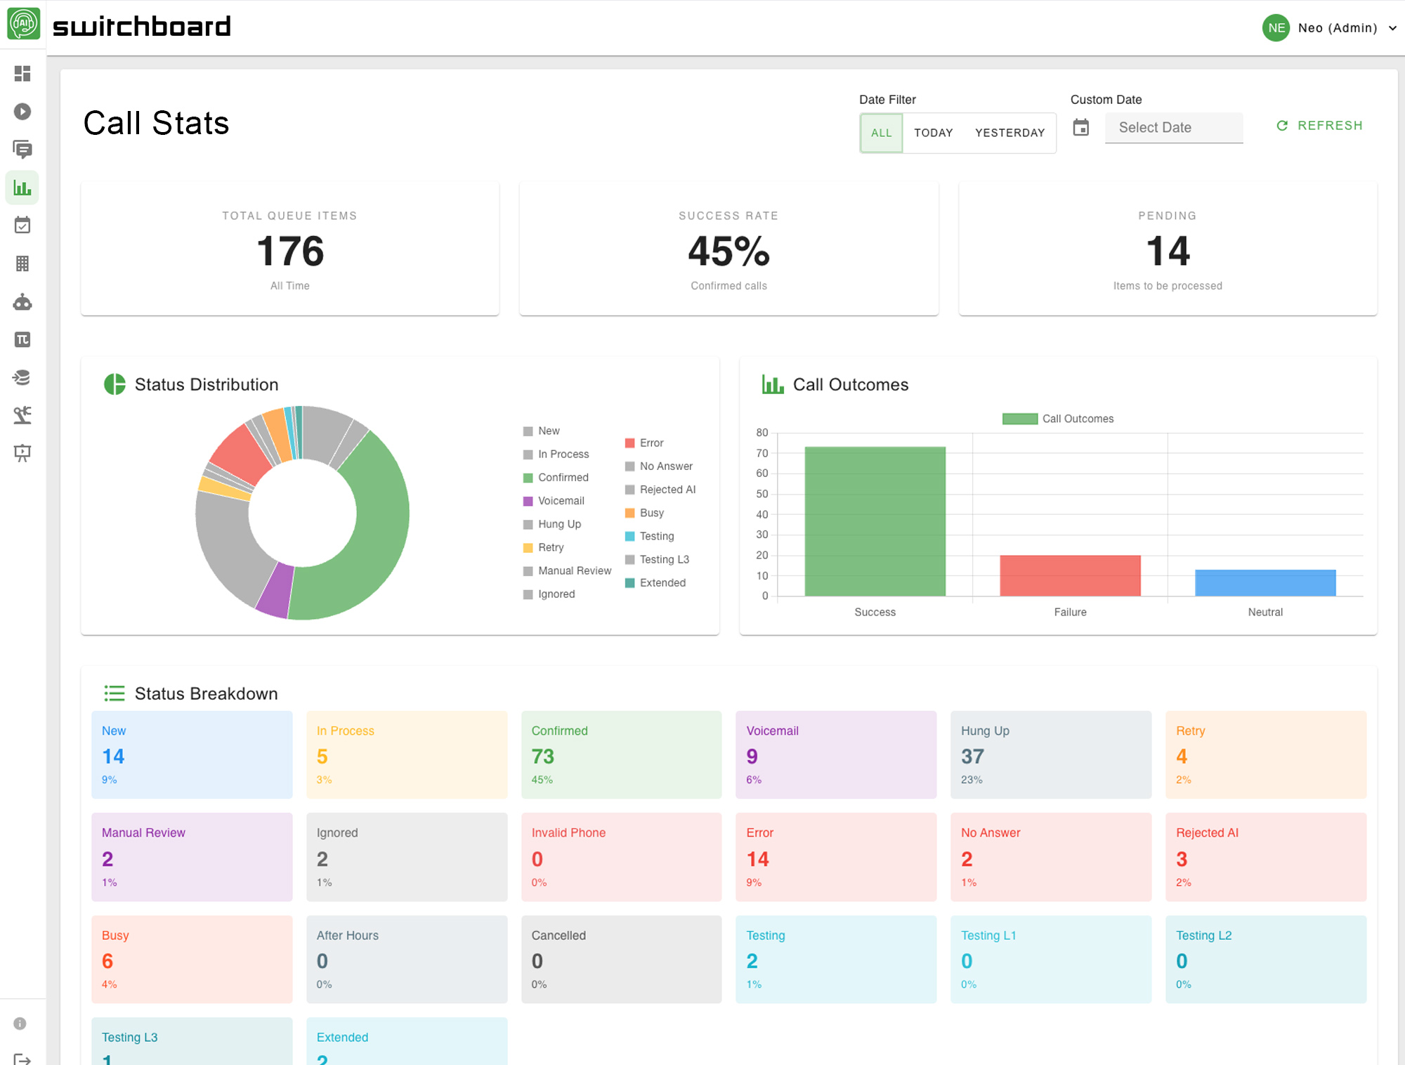Click the presentation easel sidebar icon
The height and width of the screenshot is (1065, 1405).
(22, 453)
